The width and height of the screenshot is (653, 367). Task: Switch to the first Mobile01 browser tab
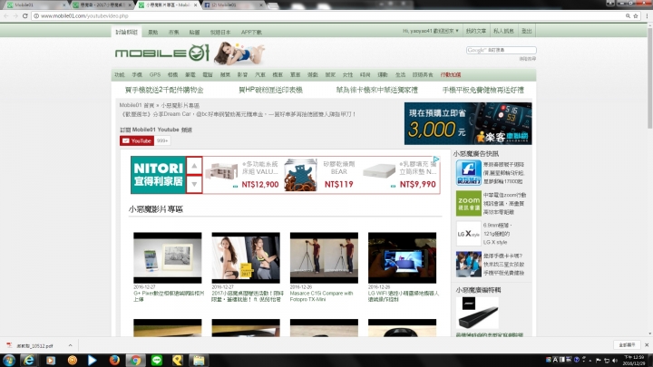coord(35,5)
